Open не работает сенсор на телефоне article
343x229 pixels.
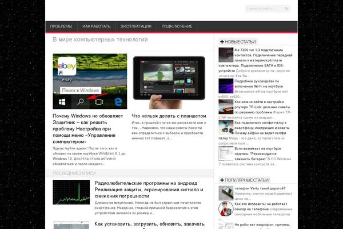click(x=261, y=207)
